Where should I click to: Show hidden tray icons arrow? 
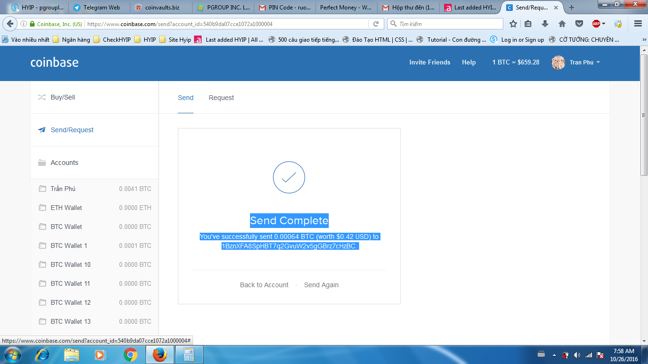554,355
